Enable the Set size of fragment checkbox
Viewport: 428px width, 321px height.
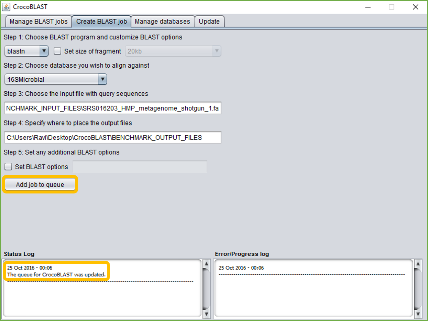pyautogui.click(x=58, y=51)
